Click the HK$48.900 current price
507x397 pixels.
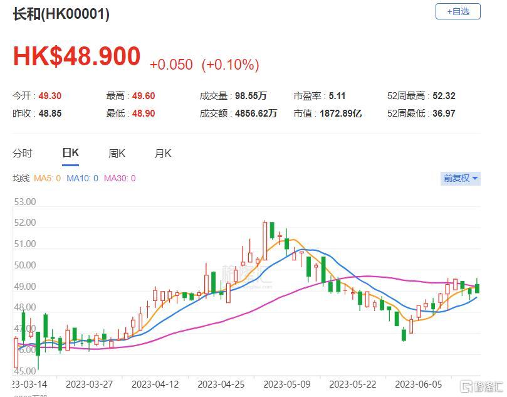tap(76, 56)
